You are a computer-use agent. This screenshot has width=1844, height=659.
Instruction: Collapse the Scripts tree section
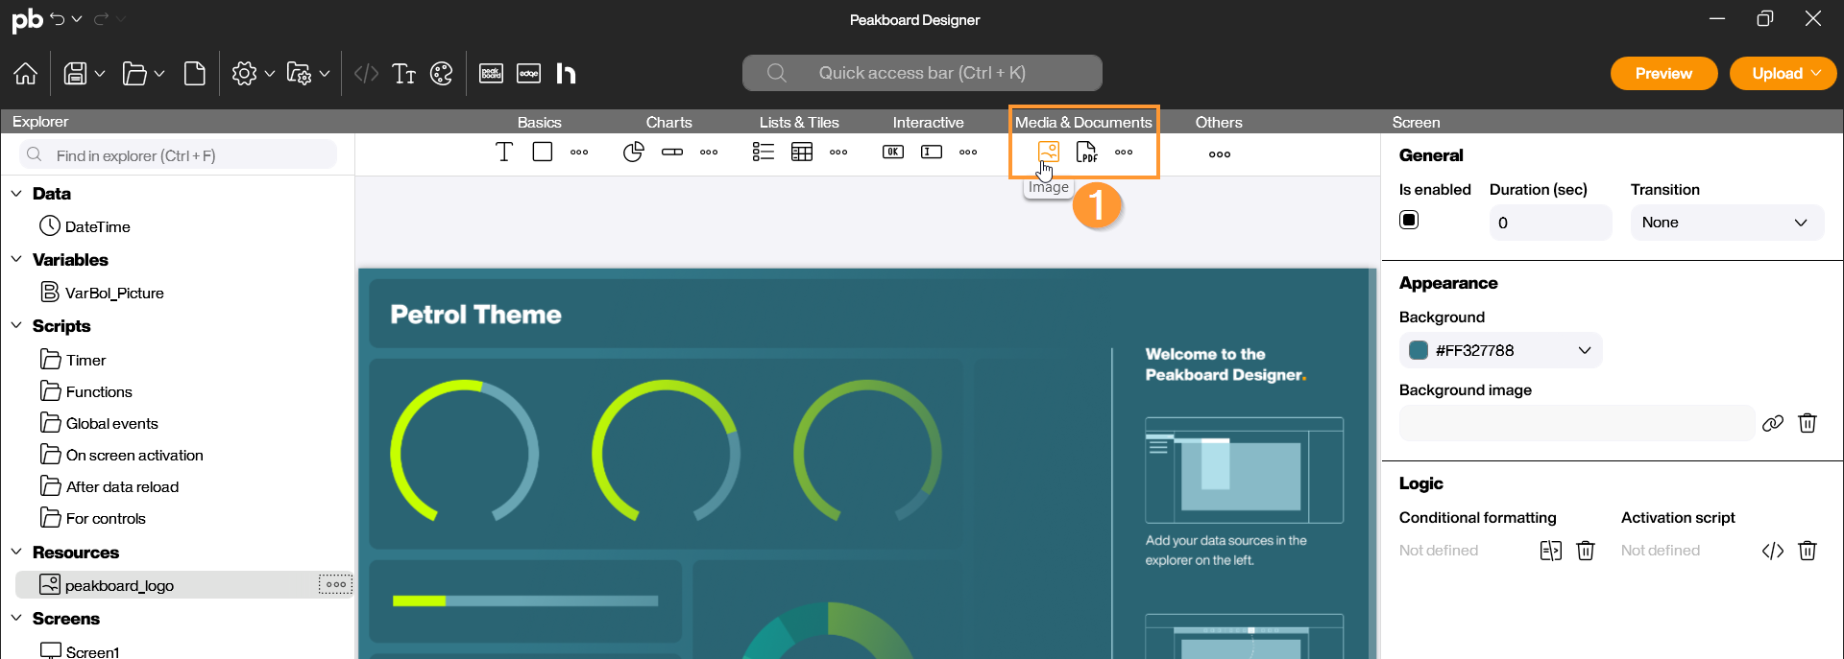pos(16,326)
